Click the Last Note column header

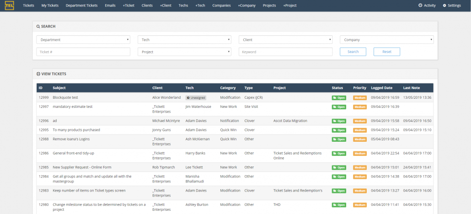coord(412,88)
